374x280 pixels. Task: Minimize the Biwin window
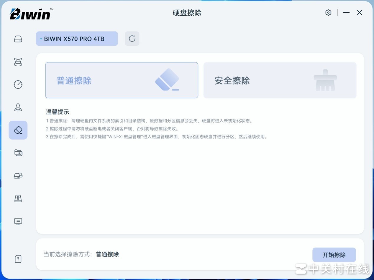tap(346, 13)
